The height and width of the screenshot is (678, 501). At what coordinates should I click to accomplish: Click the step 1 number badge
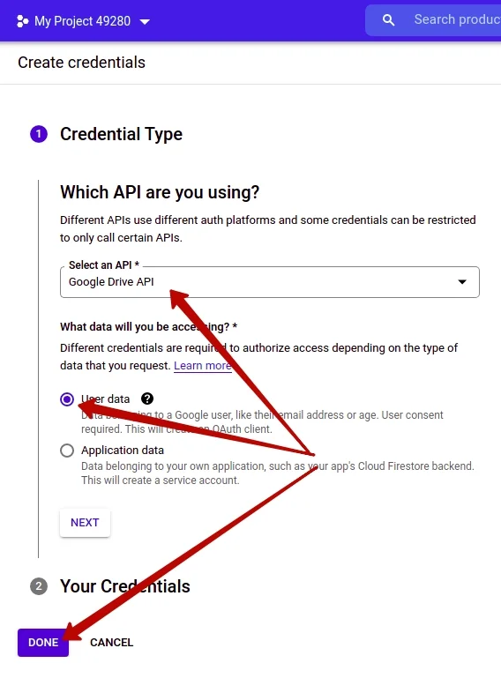(x=39, y=134)
